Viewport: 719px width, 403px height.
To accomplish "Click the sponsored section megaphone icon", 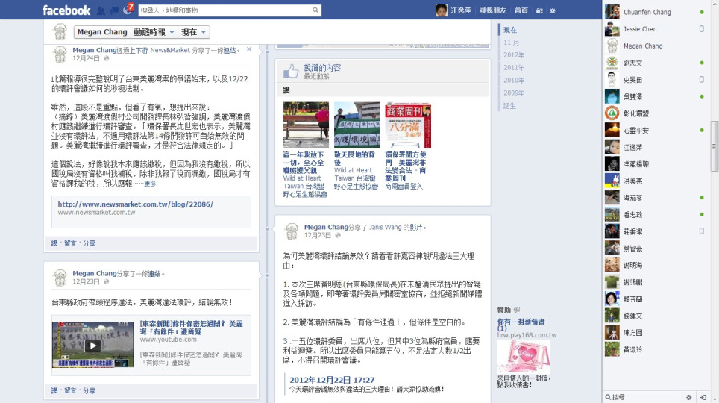I will point(517,310).
